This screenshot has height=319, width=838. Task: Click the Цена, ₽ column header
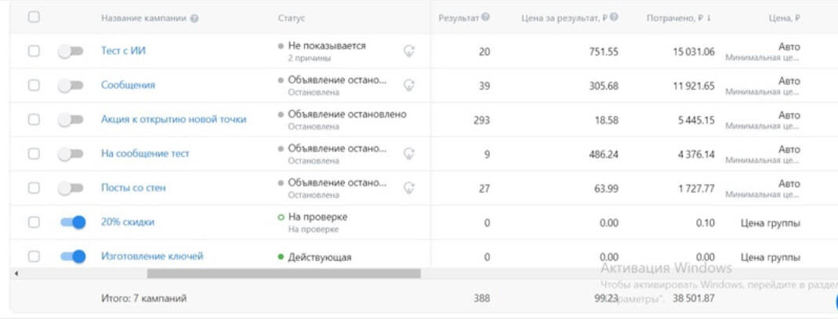(784, 18)
